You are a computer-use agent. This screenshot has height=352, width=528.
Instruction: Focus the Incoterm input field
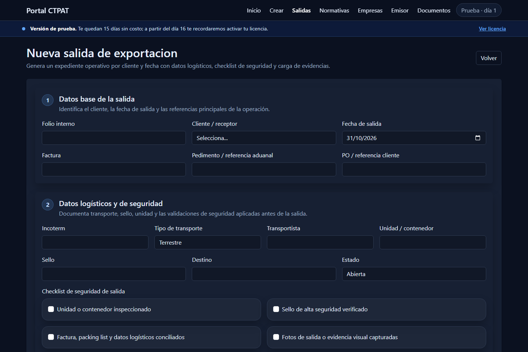click(95, 242)
